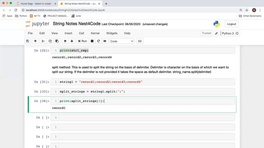Open the sche bookmark

(76, 16)
